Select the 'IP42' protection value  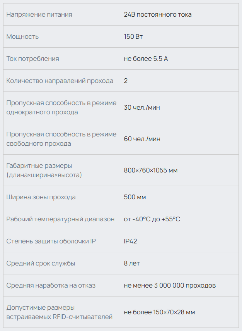point(130,241)
